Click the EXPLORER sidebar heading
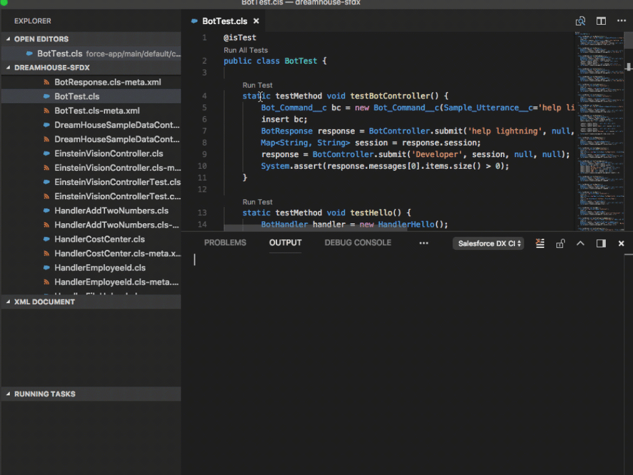633x475 pixels. [x=33, y=21]
